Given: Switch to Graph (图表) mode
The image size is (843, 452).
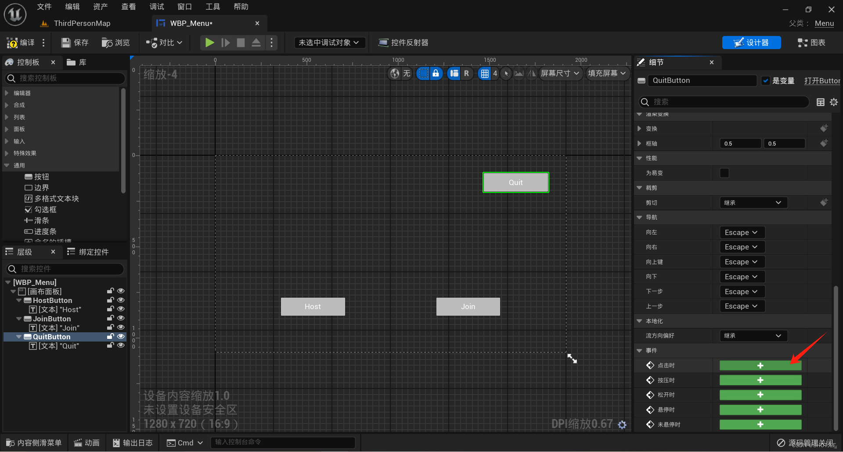Looking at the screenshot, I should 811,43.
